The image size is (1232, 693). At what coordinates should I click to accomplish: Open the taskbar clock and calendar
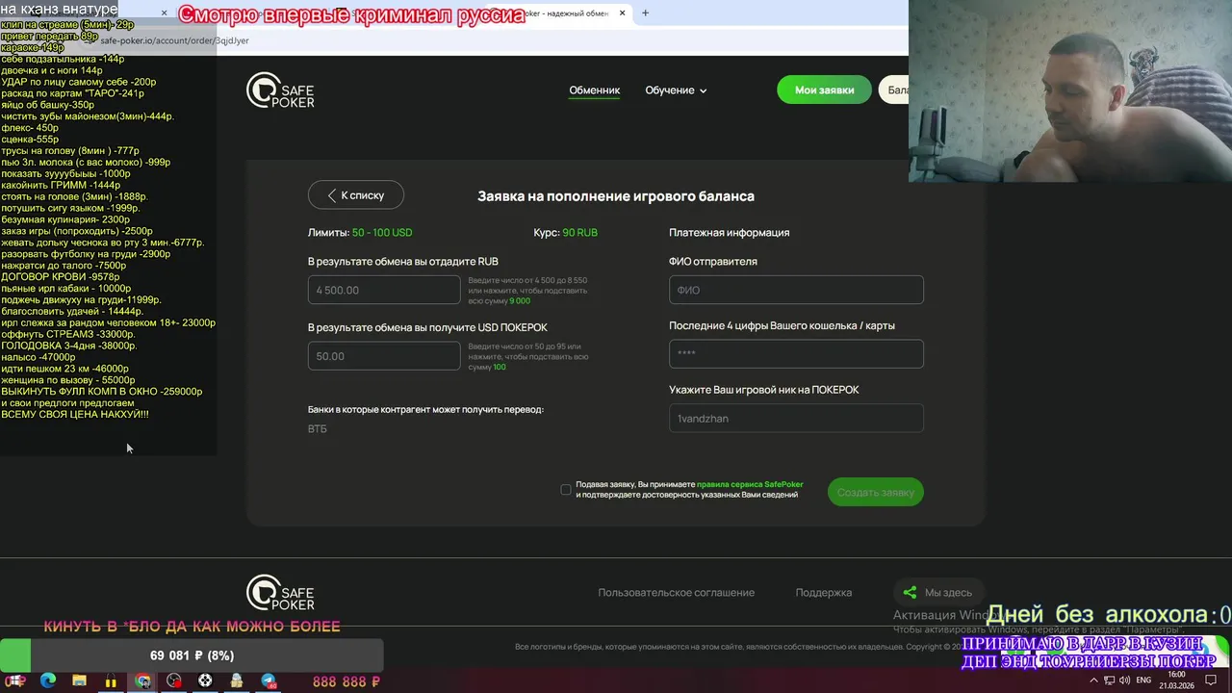1176,680
